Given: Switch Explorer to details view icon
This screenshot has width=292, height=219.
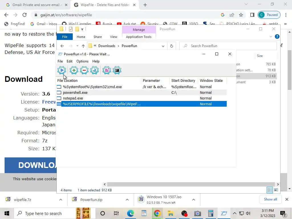Looking at the screenshot, I should [x=270, y=190].
